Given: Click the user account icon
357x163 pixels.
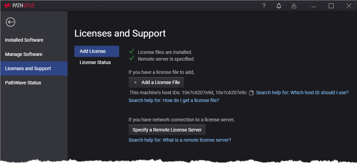Looking at the screenshot, I should pyautogui.click(x=294, y=6).
